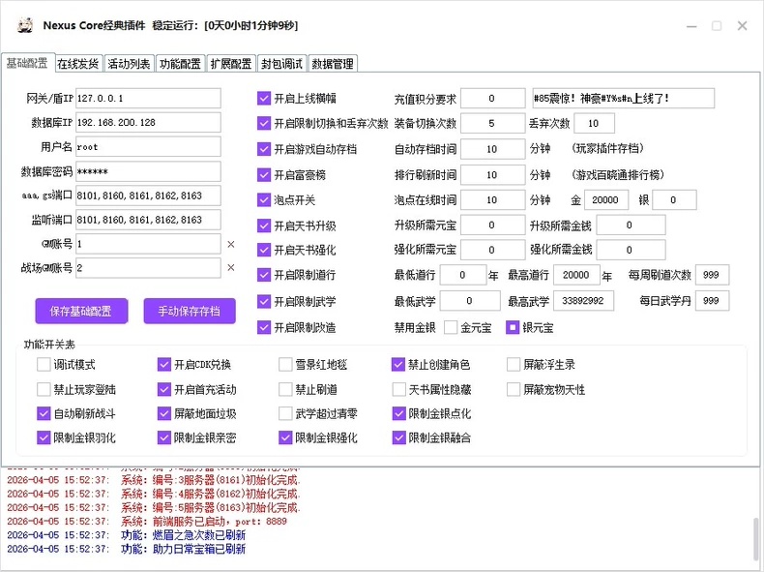Image resolution: width=764 pixels, height=572 pixels.
Task: Click the 数据库IP input field
Action: (148, 122)
